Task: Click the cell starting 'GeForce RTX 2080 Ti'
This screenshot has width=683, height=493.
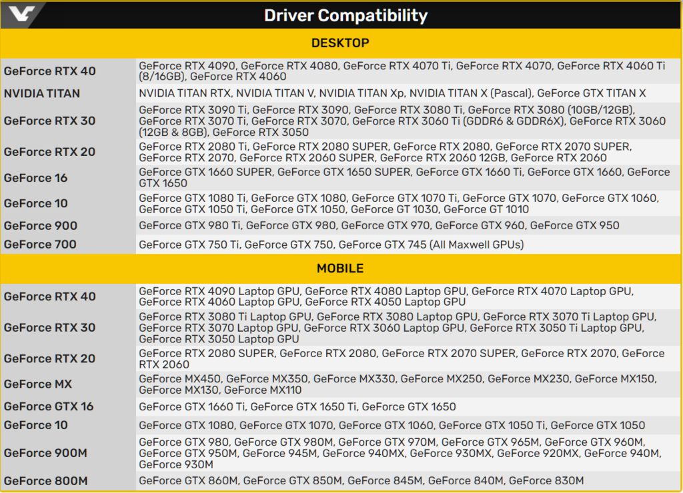Action: tap(408, 152)
